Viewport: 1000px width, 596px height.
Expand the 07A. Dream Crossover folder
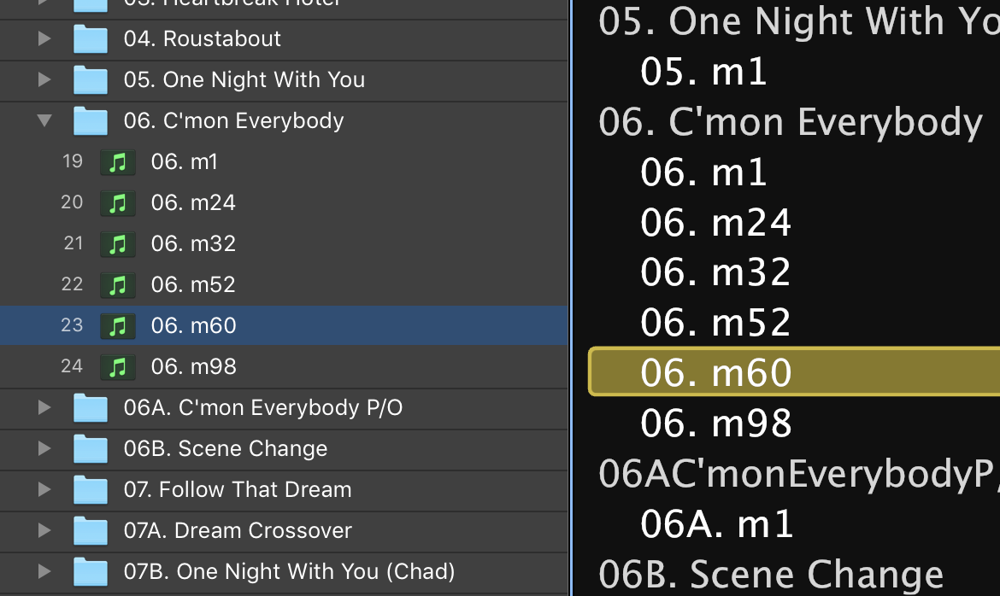click(x=44, y=530)
